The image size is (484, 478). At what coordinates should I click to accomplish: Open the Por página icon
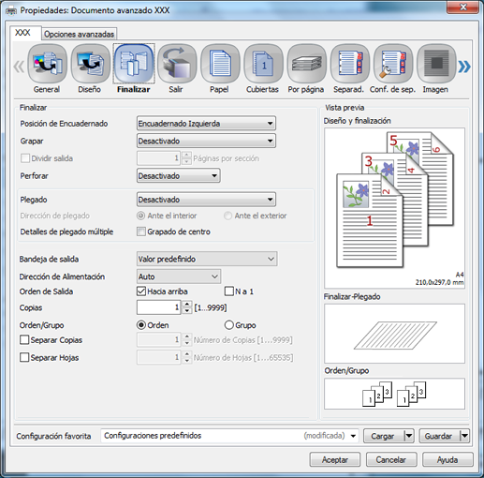pyautogui.click(x=307, y=64)
